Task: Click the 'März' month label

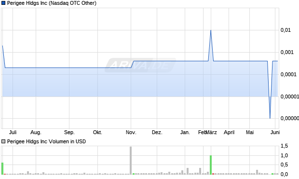Action: tap(211, 132)
